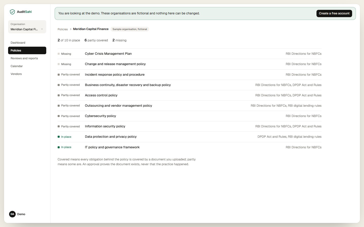Click Create a free account button
The image size is (364, 227).
(x=334, y=13)
